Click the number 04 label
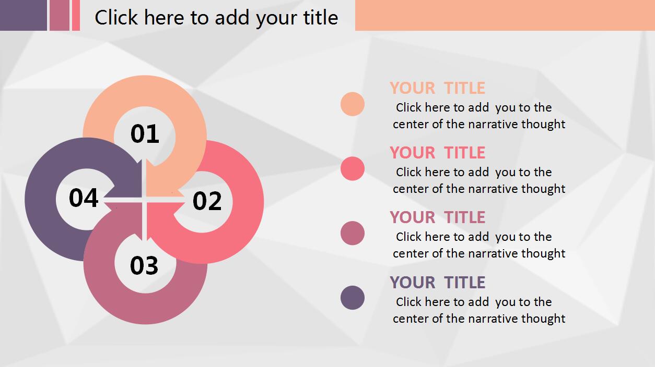Image resolution: width=655 pixels, height=367 pixels. [84, 198]
